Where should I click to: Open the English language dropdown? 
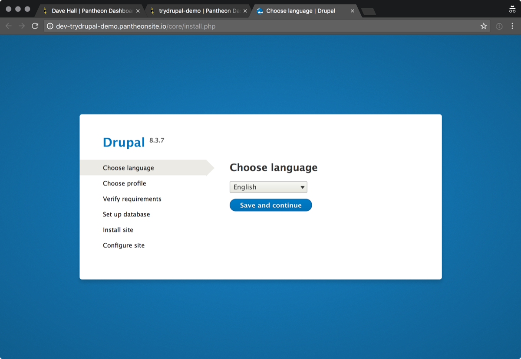(x=268, y=187)
